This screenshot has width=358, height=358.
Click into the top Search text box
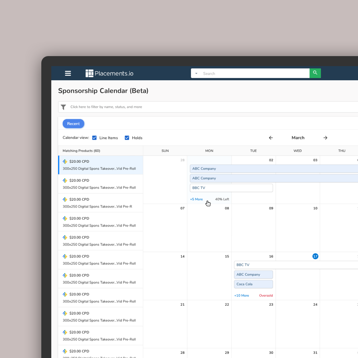(x=255, y=73)
